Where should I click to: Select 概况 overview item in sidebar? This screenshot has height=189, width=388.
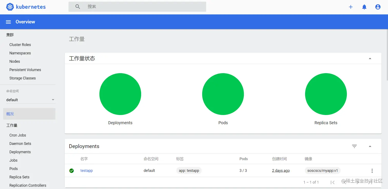[x=29, y=114]
